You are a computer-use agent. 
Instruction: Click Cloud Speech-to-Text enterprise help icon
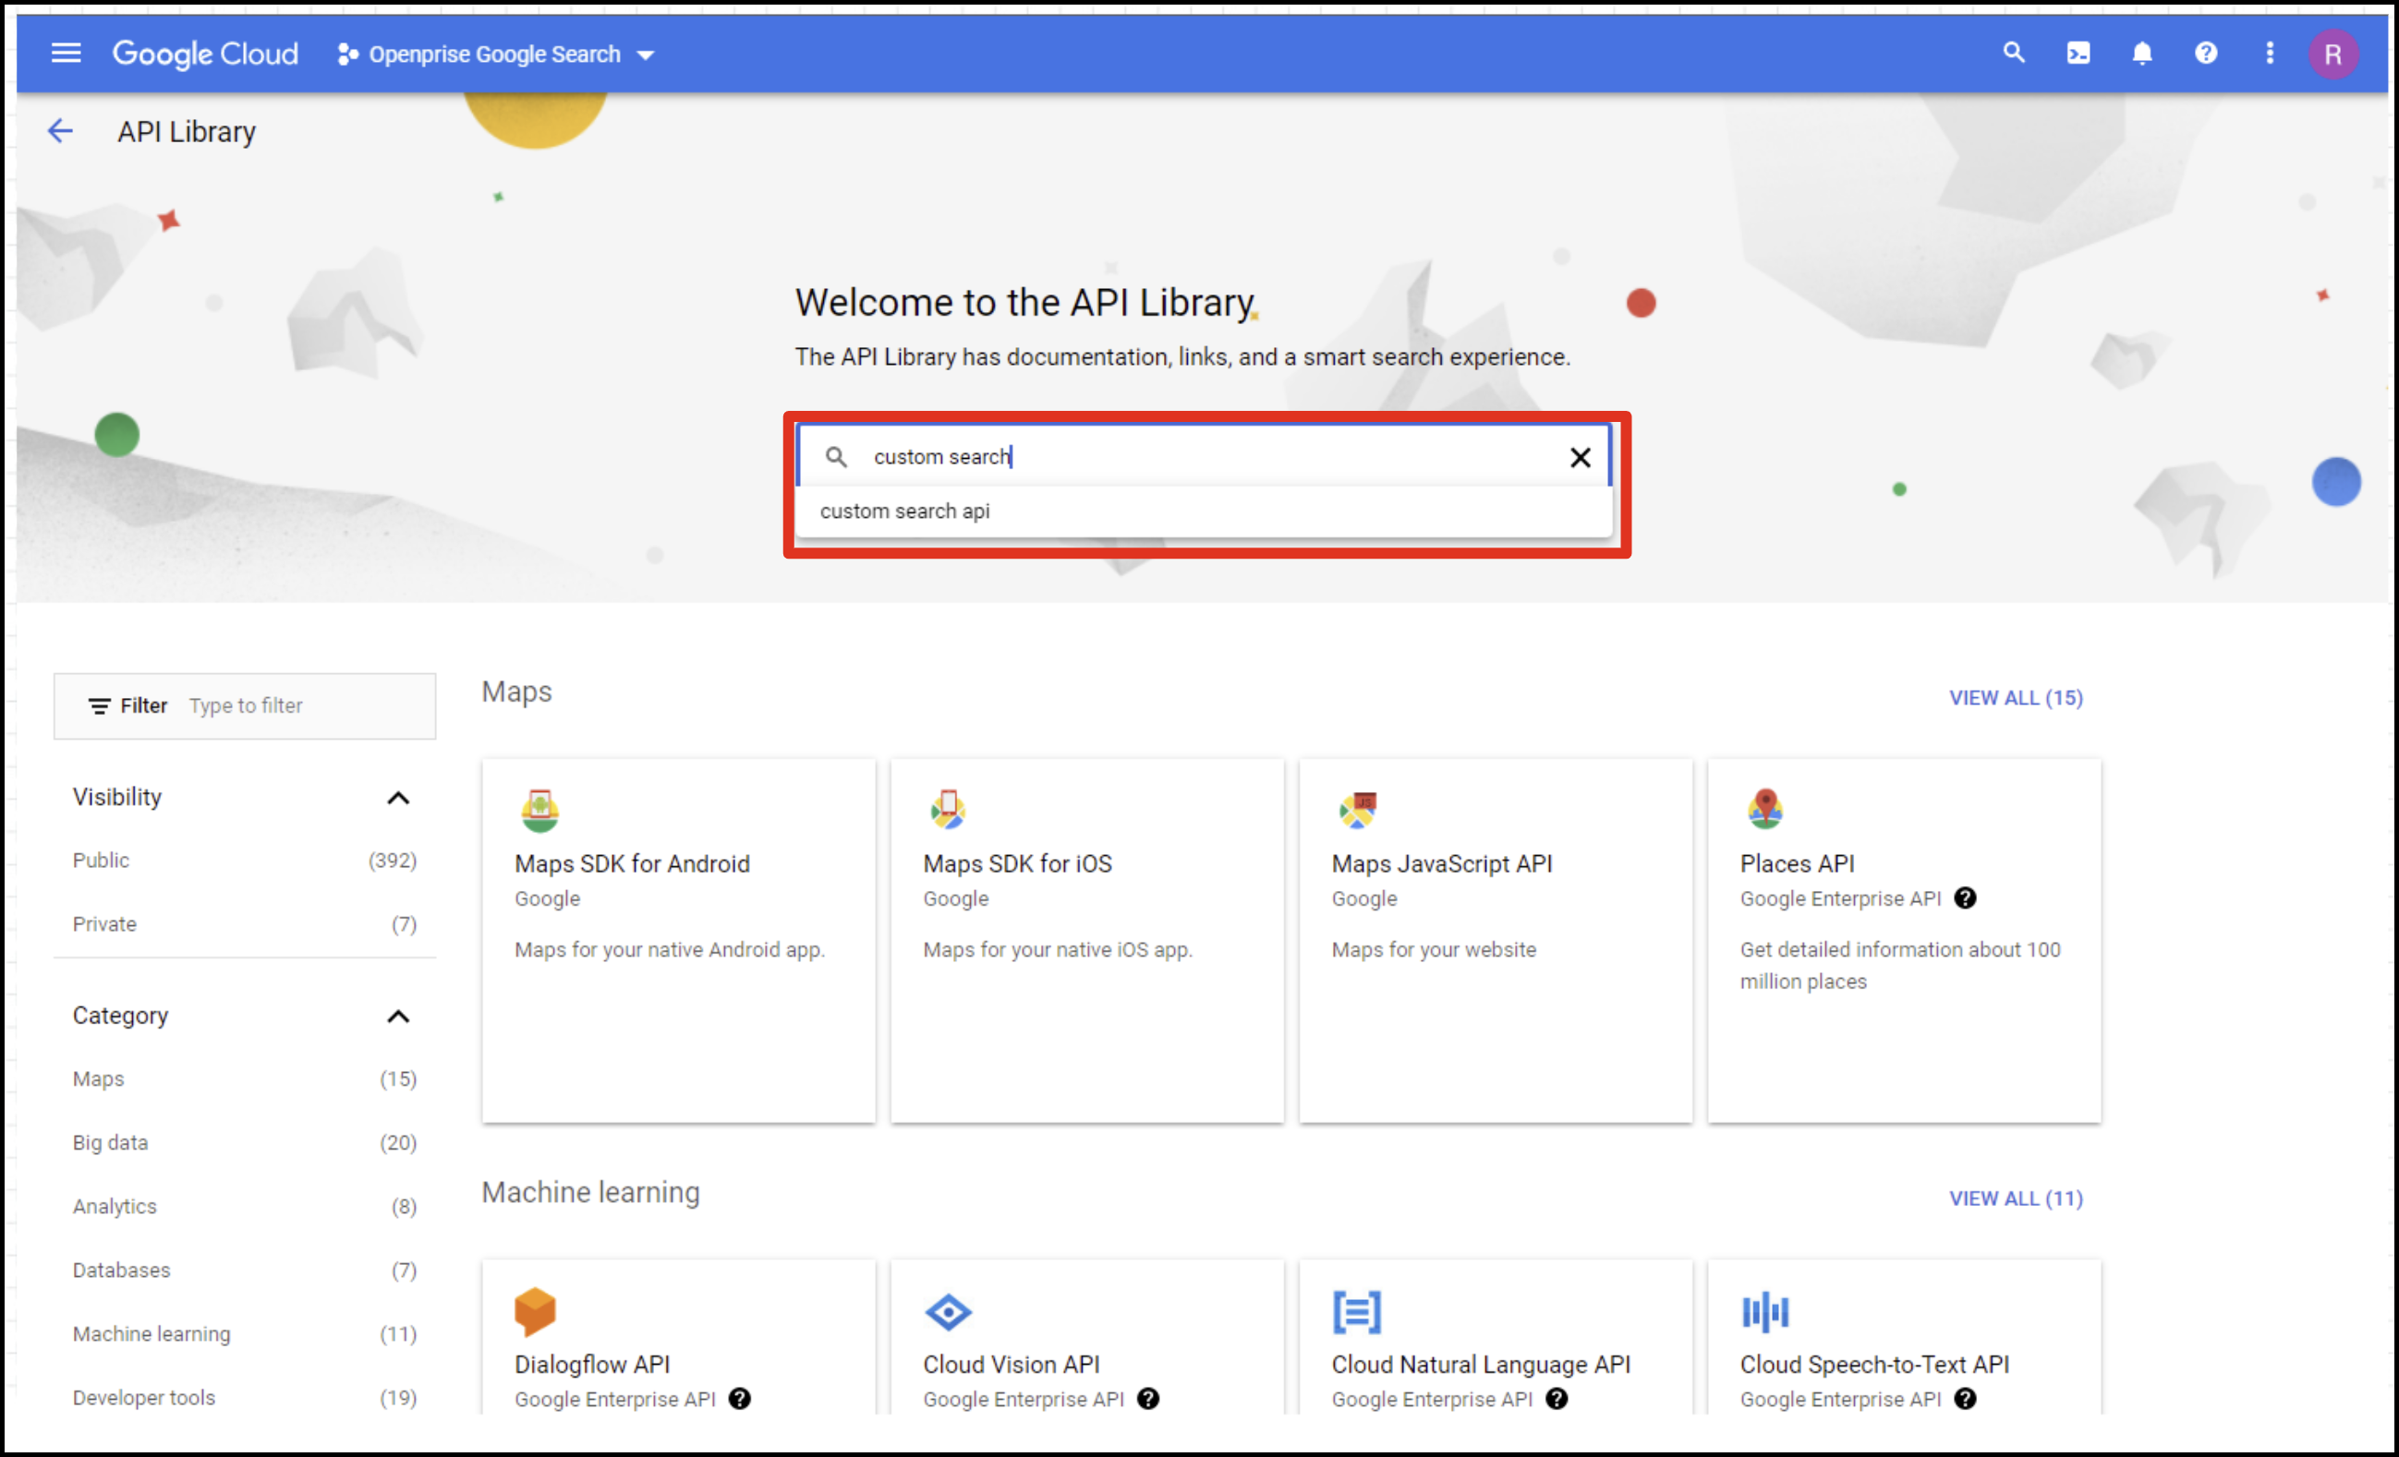(1965, 1399)
